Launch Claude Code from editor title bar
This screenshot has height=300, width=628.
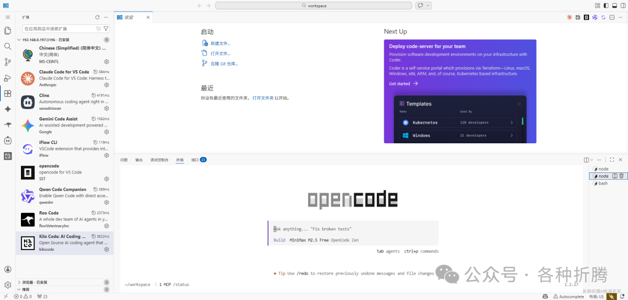(569, 17)
